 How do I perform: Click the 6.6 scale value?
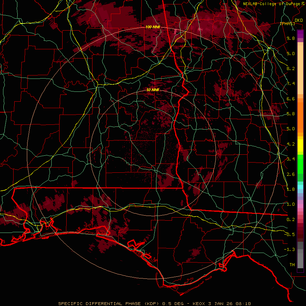[291, 99]
